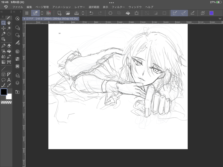This screenshot has height=167, width=223.
Task: Select the Object operation cube tool
Action: point(3,39)
